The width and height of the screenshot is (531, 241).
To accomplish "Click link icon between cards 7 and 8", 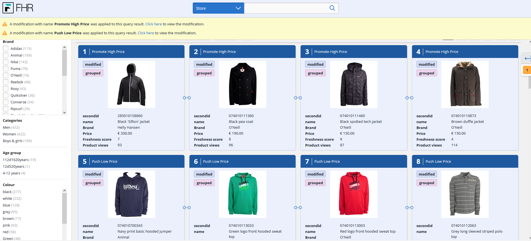I will click(x=409, y=208).
